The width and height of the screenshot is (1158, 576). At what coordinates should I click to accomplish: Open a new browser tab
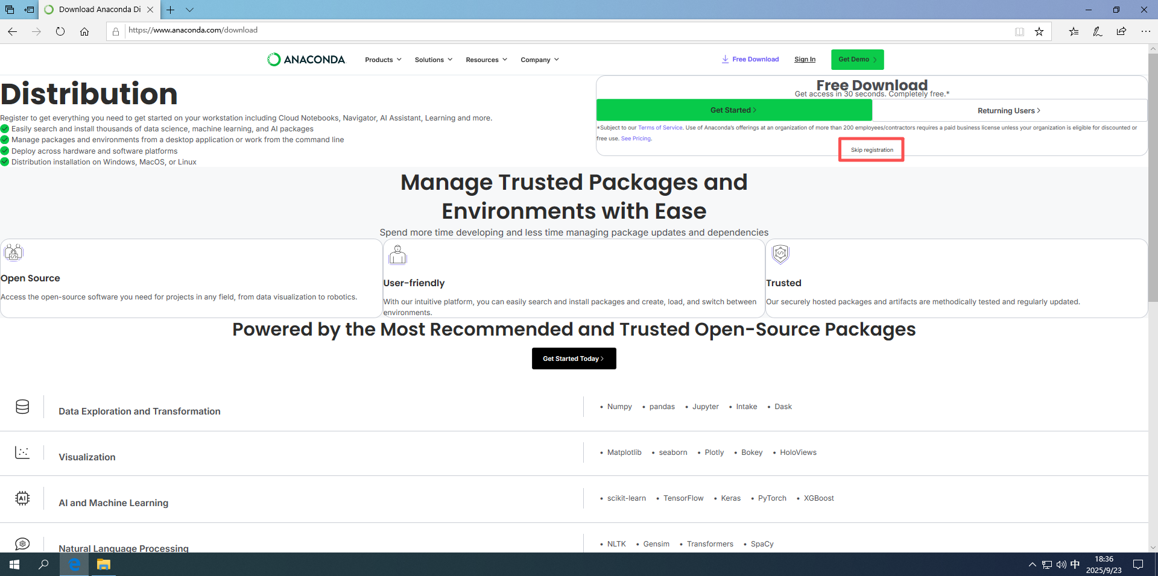[171, 10]
